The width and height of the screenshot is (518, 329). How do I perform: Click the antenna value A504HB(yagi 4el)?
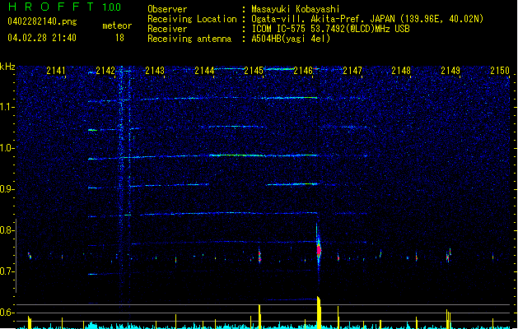click(291, 39)
